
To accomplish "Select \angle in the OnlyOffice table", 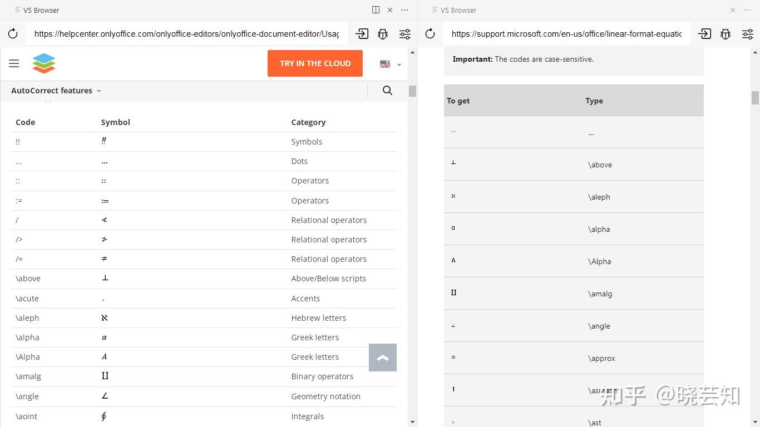I will point(27,396).
